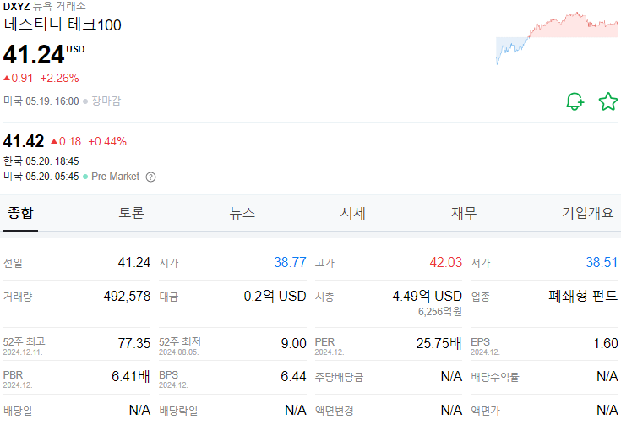Switch to the 기업개요 tab
The image size is (621, 431).
[x=587, y=213]
